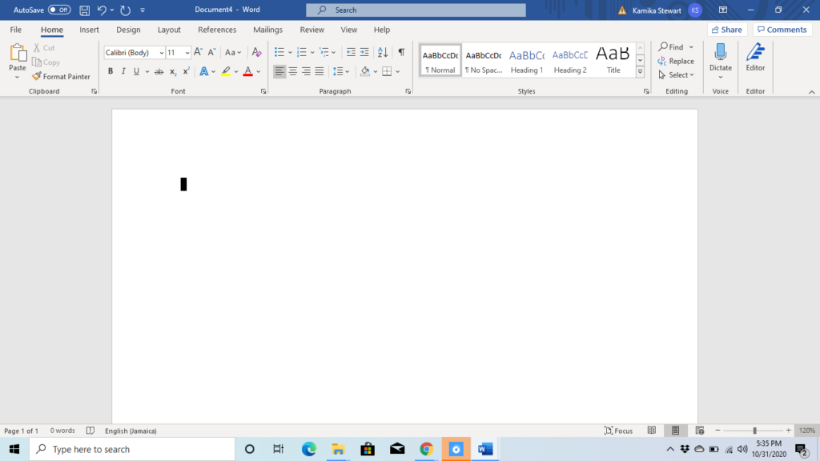This screenshot has height=461, width=820.
Task: Click the Clear All Formatting icon
Action: [x=256, y=52]
